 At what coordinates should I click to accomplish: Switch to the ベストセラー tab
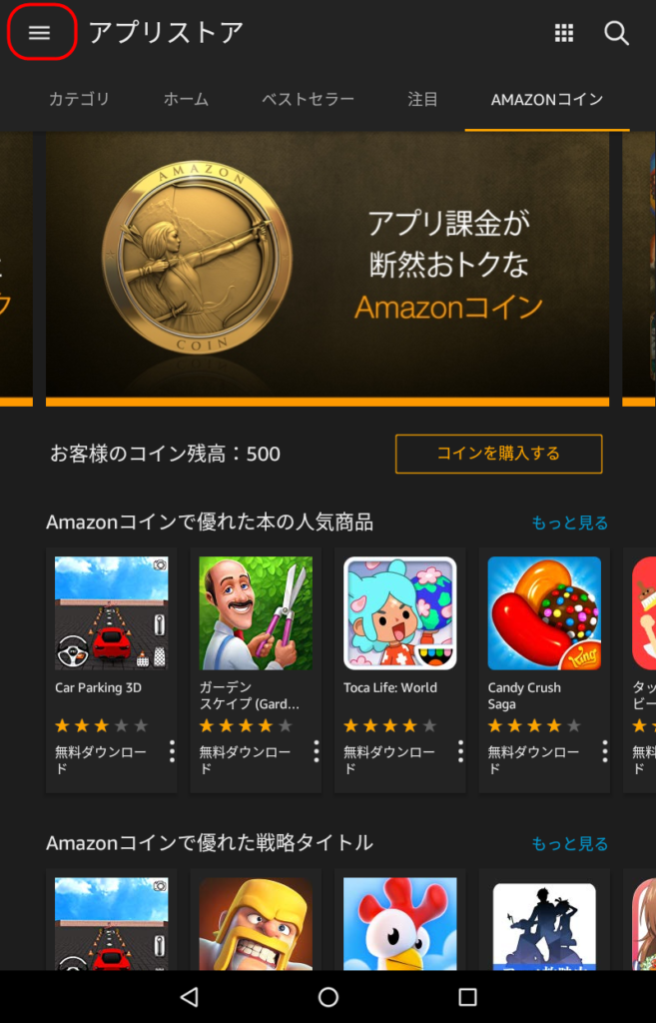point(308,99)
